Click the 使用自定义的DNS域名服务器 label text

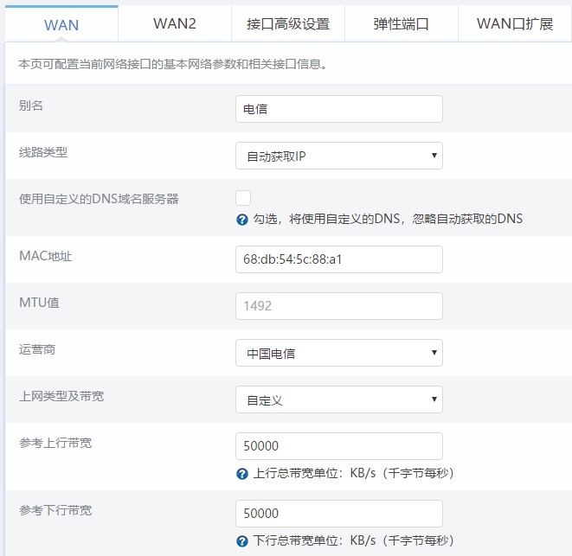(99, 199)
